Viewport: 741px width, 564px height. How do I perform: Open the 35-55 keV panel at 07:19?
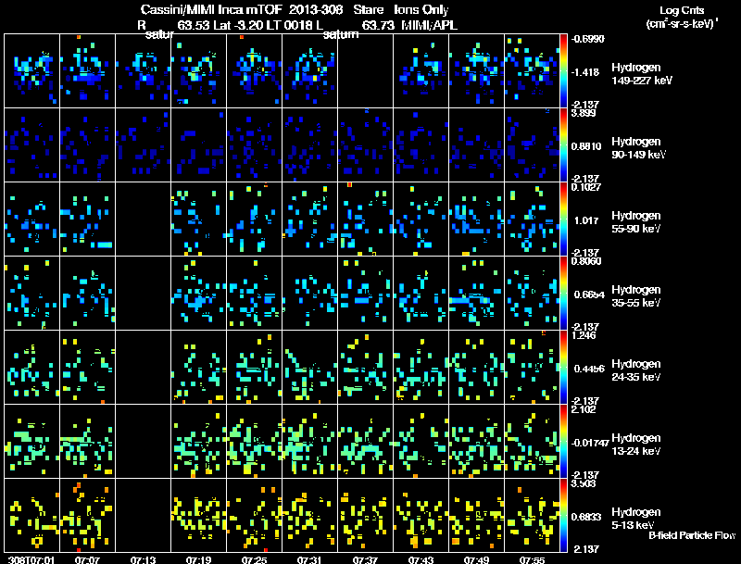coord(198,294)
